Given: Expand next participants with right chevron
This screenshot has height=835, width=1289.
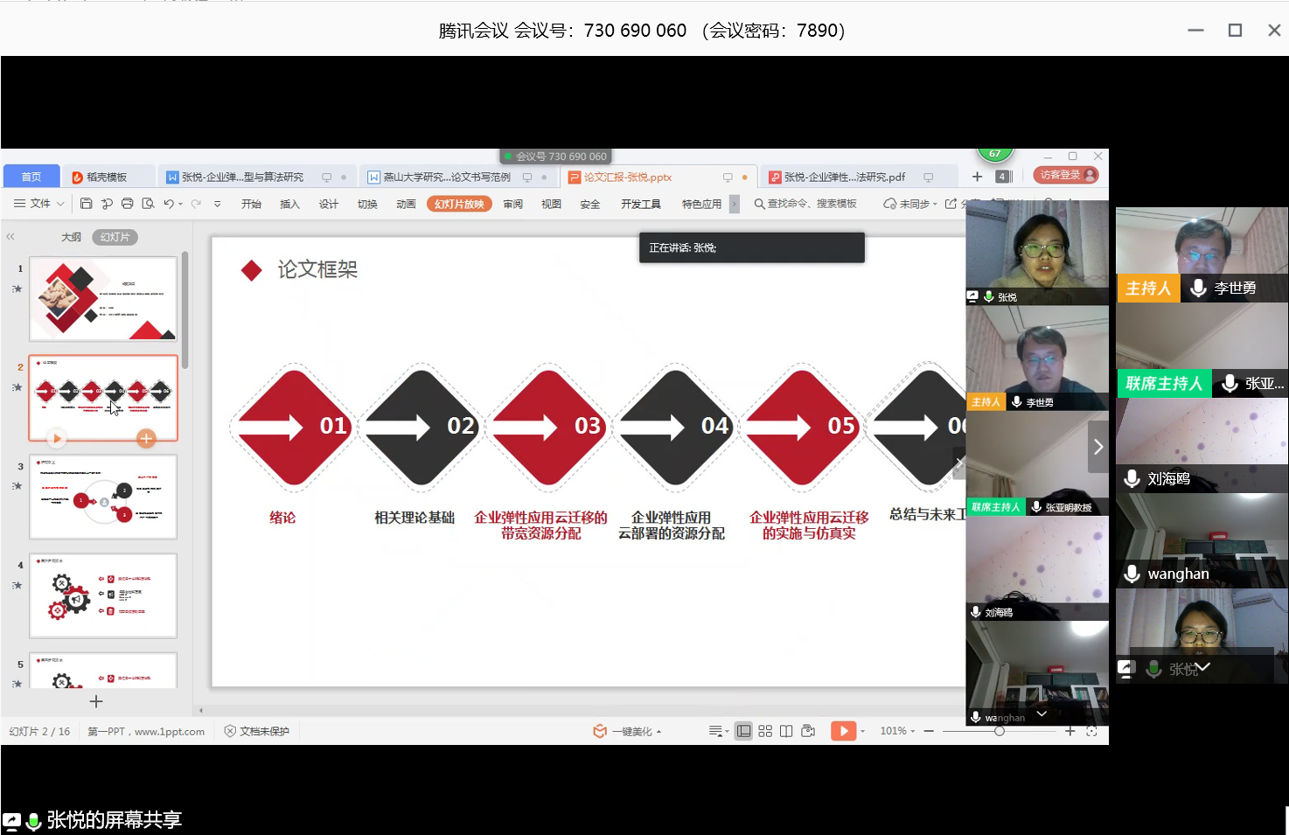Looking at the screenshot, I should coord(1098,447).
